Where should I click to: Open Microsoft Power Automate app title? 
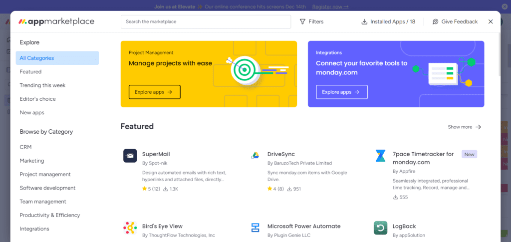point(304,227)
